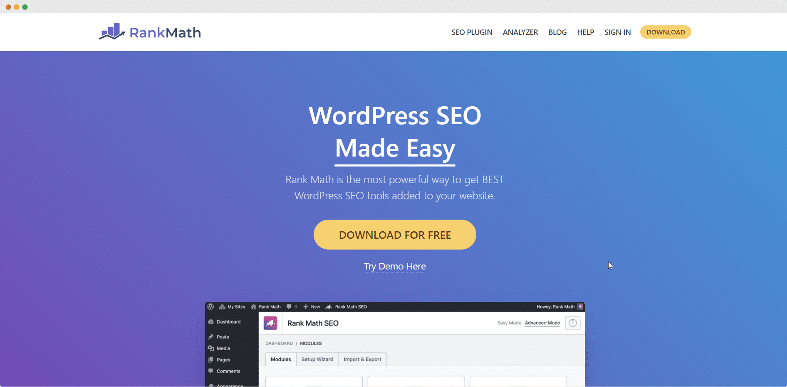Open Posts in WordPress sidebar
The width and height of the screenshot is (787, 387).
click(219, 337)
